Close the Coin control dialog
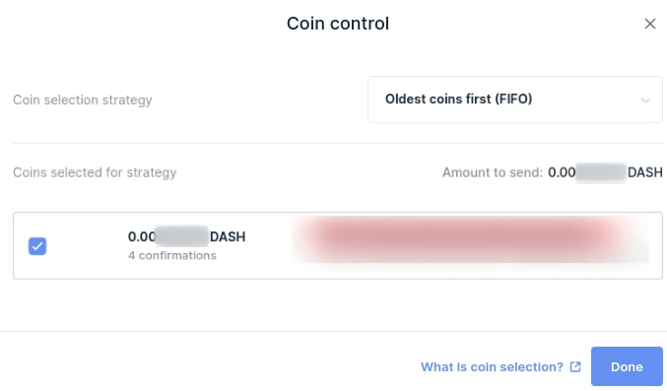 point(649,24)
